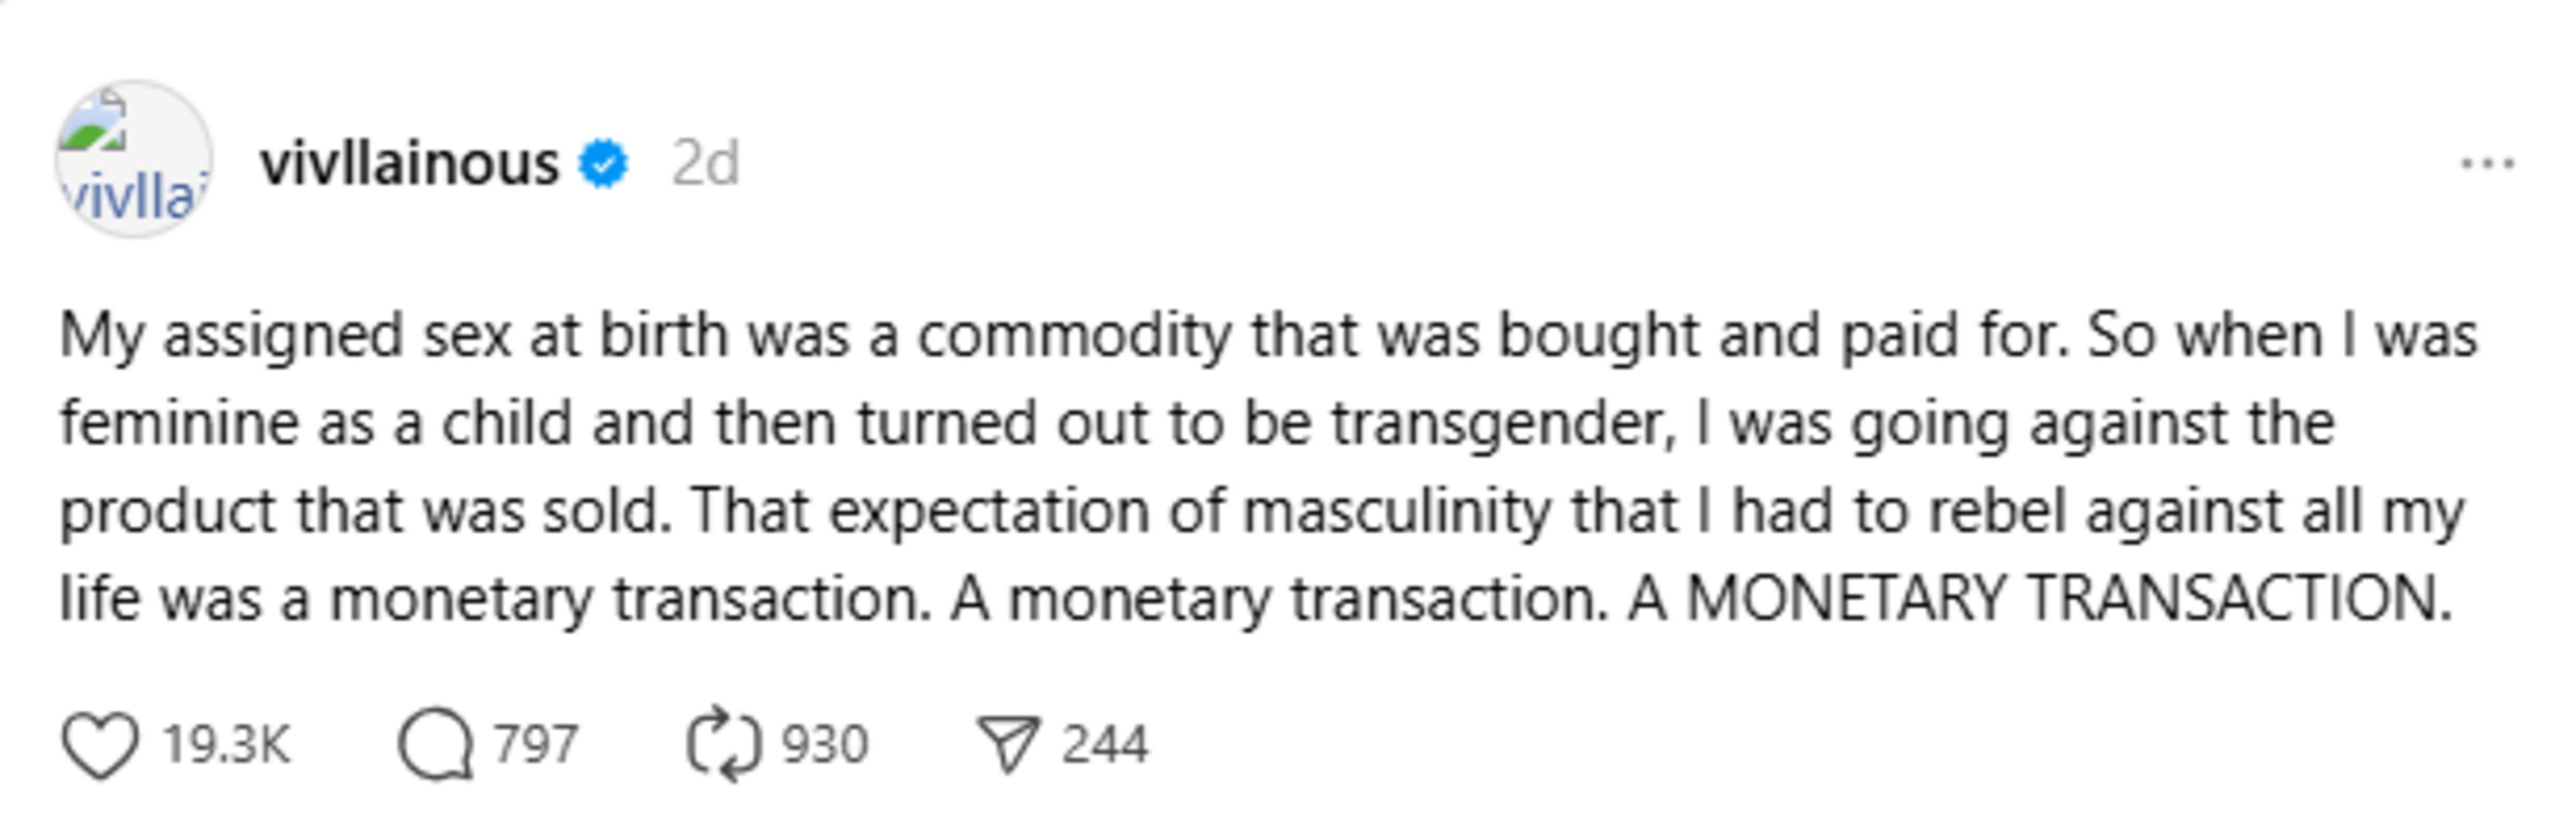Open replies via the comment bubble icon
2576x821 pixels.
coord(436,745)
